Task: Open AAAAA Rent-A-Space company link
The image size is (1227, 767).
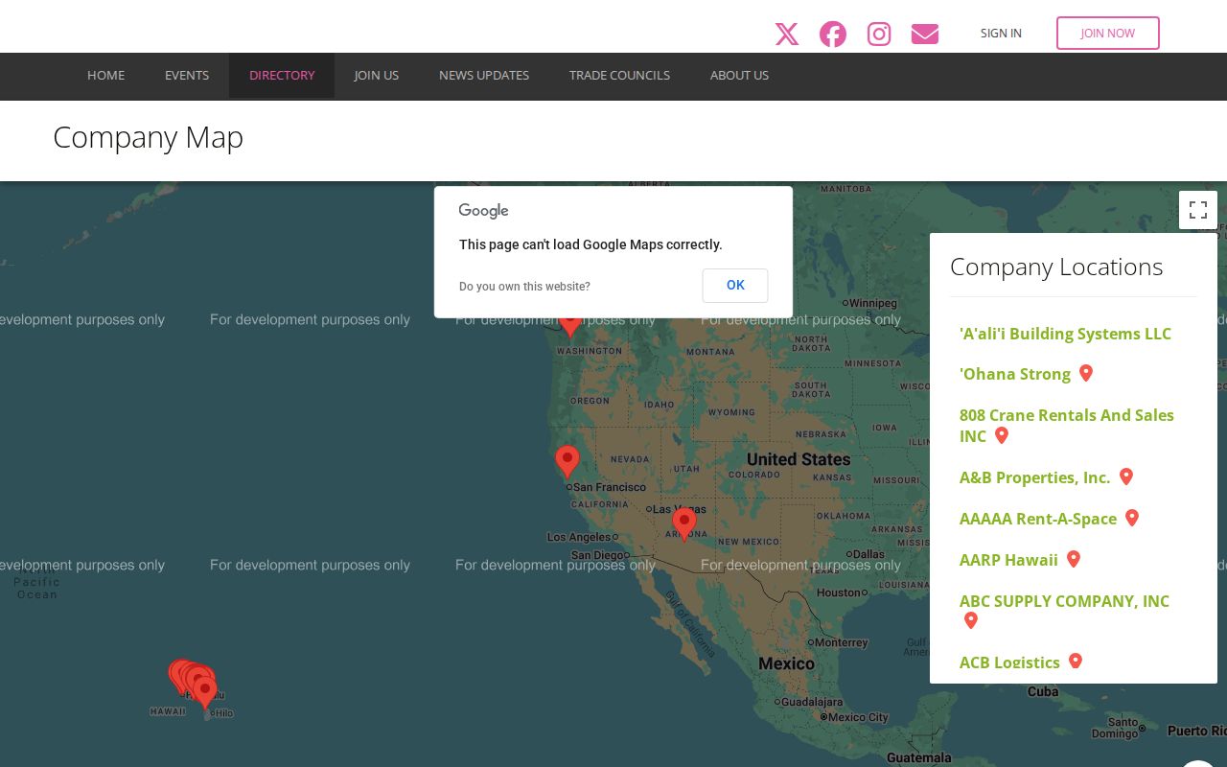Action: [1038, 519]
